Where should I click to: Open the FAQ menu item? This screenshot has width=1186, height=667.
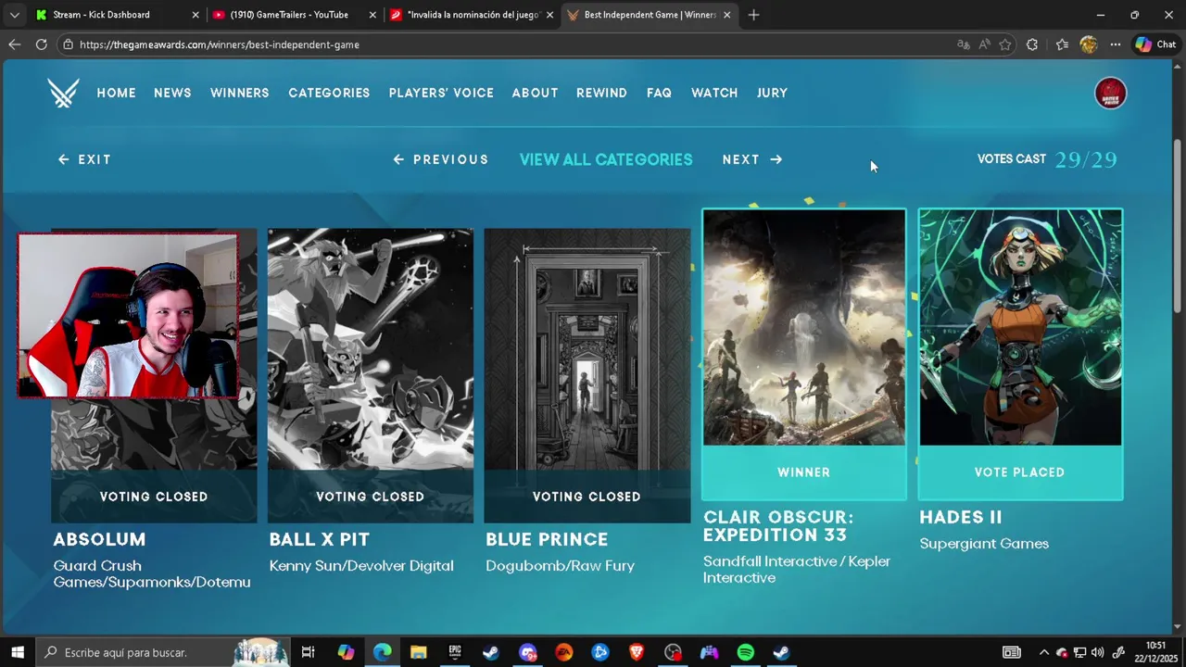[659, 93]
